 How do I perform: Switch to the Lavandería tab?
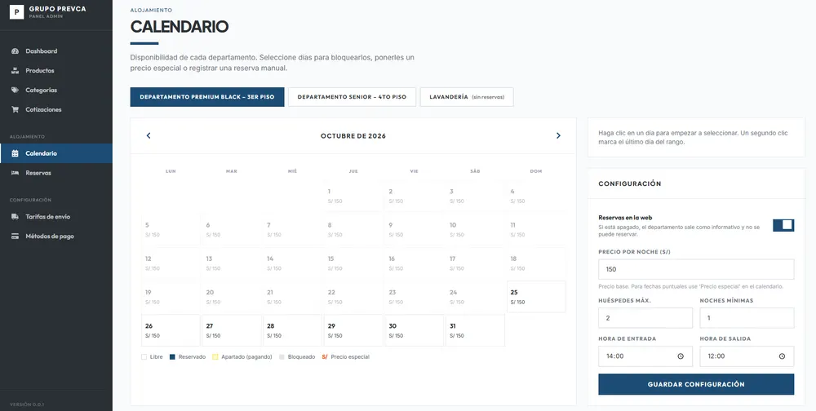(x=467, y=97)
